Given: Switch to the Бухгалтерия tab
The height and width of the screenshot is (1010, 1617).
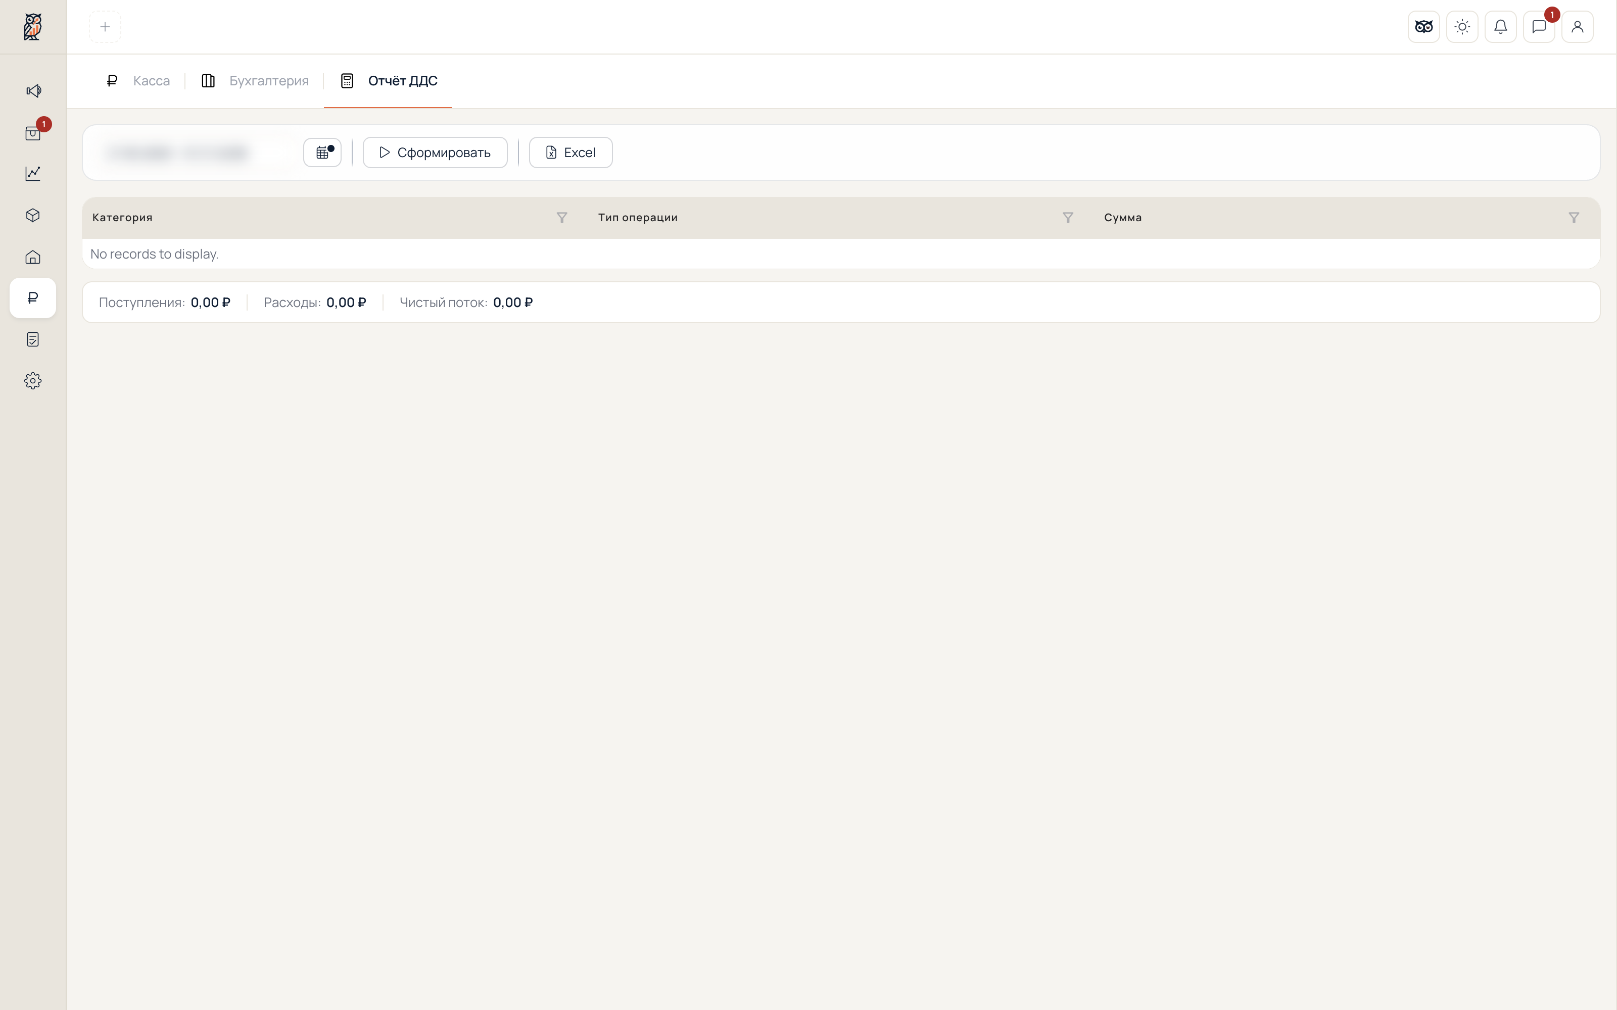Looking at the screenshot, I should tap(255, 81).
